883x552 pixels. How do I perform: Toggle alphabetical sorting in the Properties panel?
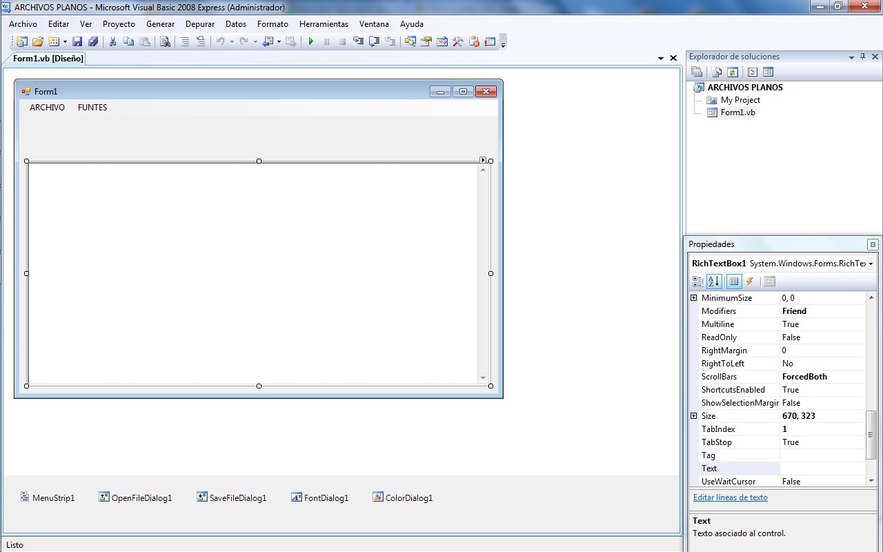click(713, 281)
